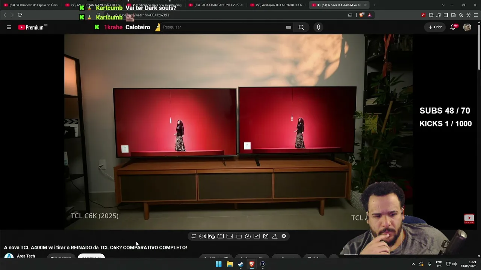Toggle the eye-view mode icon in video toolbar
The height and width of the screenshot is (270, 481).
pos(212,236)
